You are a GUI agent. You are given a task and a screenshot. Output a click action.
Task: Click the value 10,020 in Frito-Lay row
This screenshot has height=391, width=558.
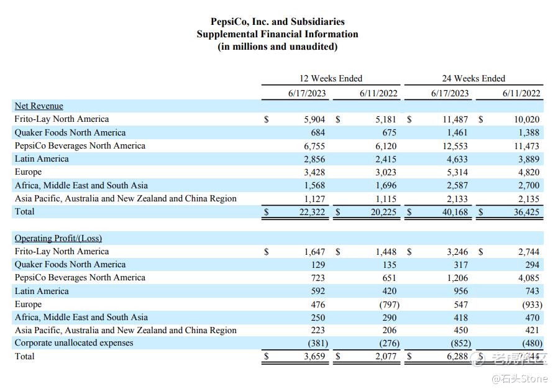[x=527, y=119]
